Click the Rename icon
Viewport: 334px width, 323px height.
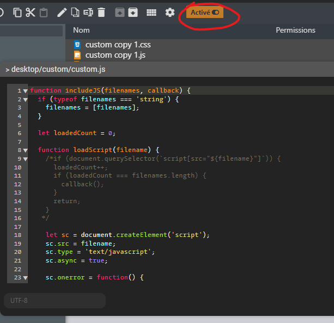pyautogui.click(x=88, y=13)
